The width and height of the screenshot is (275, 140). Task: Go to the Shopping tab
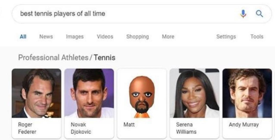click(137, 37)
